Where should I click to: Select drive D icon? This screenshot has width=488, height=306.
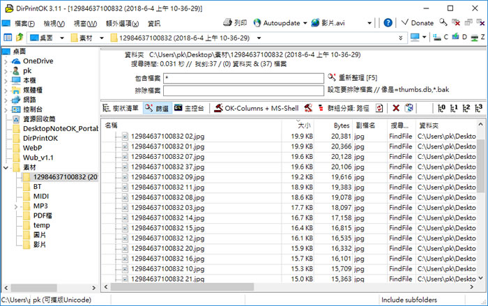pos(459,37)
